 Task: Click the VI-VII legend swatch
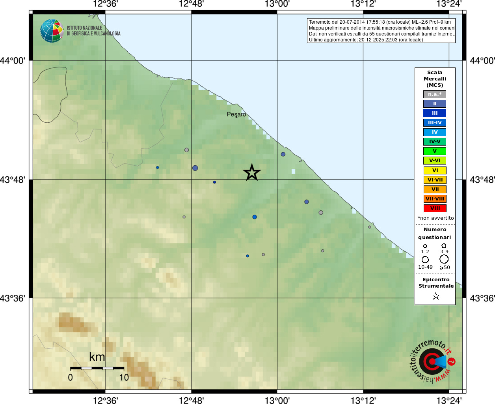435,180
